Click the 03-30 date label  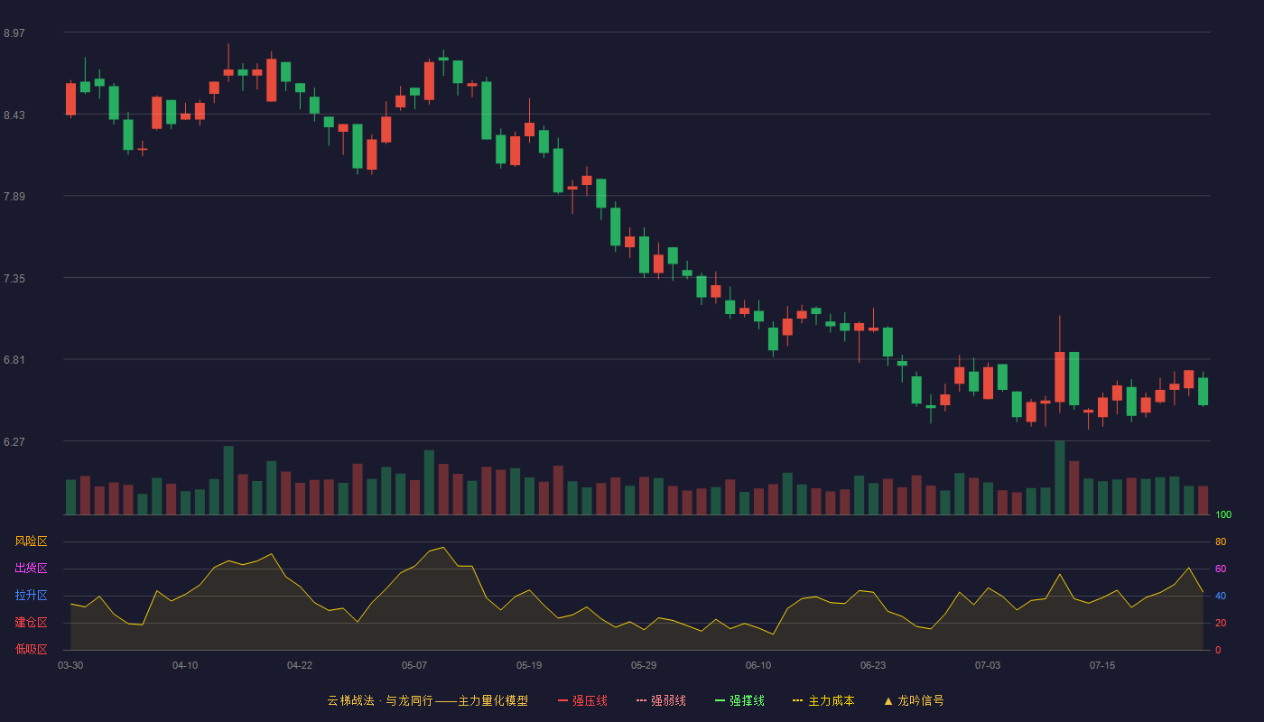[70, 665]
